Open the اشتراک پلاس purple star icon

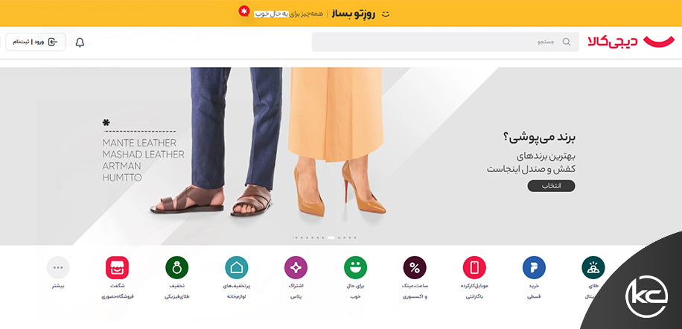(x=296, y=267)
